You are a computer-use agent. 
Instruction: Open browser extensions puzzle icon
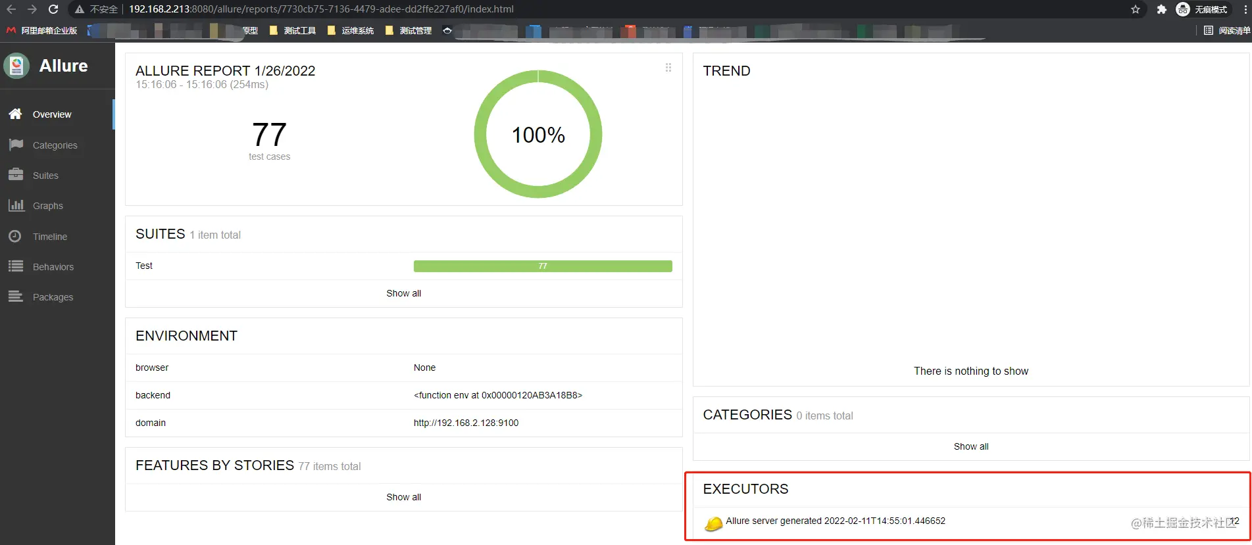click(x=1161, y=9)
